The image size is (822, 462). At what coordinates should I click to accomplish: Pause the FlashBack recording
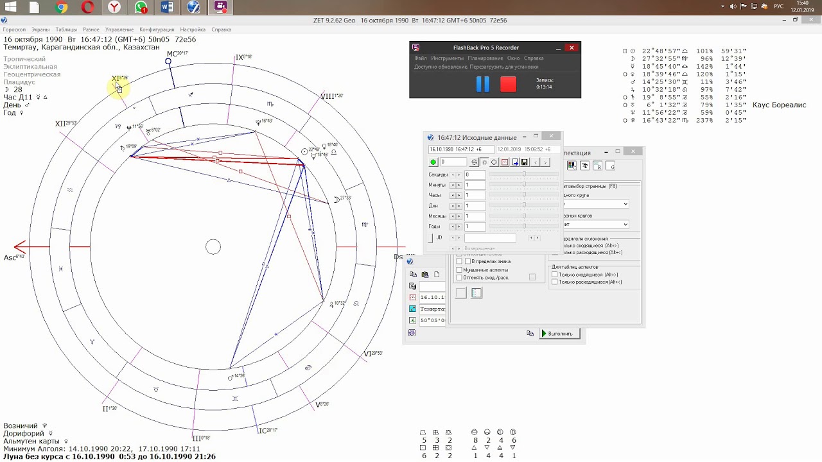pos(483,84)
